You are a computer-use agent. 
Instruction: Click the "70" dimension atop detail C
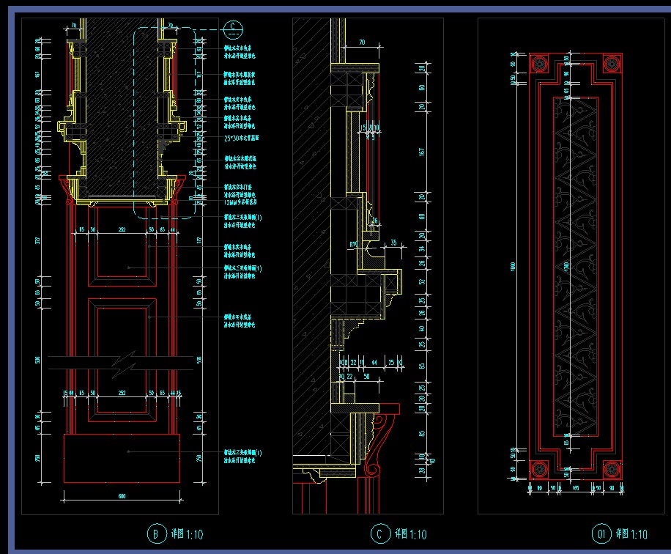pyautogui.click(x=362, y=42)
